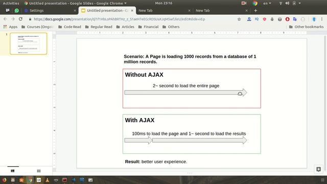The height and width of the screenshot is (184, 327).
Task: Launch VLC from the dock
Action: (x=48, y=180)
